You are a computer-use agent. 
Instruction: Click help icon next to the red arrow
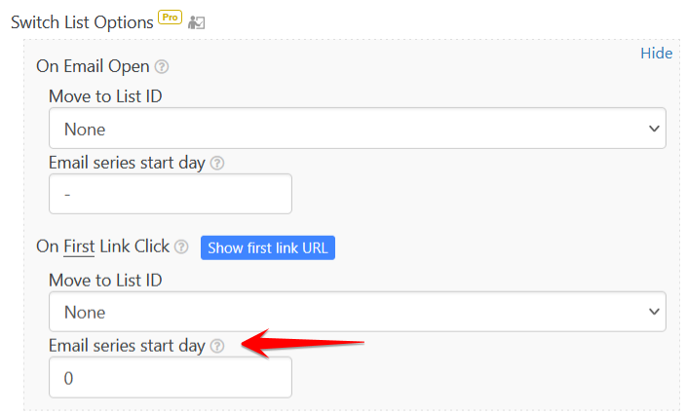point(217,347)
